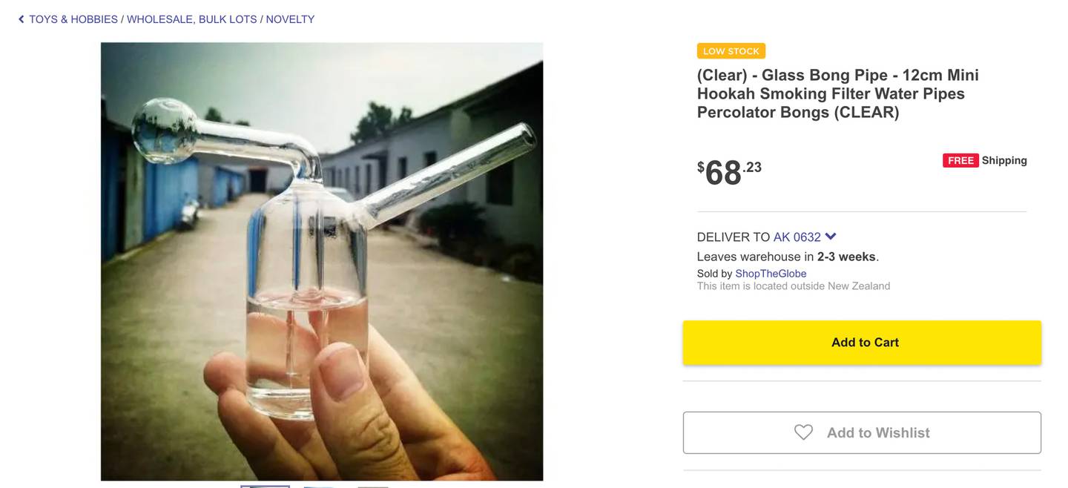Click the Add to Wishlist label

(878, 432)
